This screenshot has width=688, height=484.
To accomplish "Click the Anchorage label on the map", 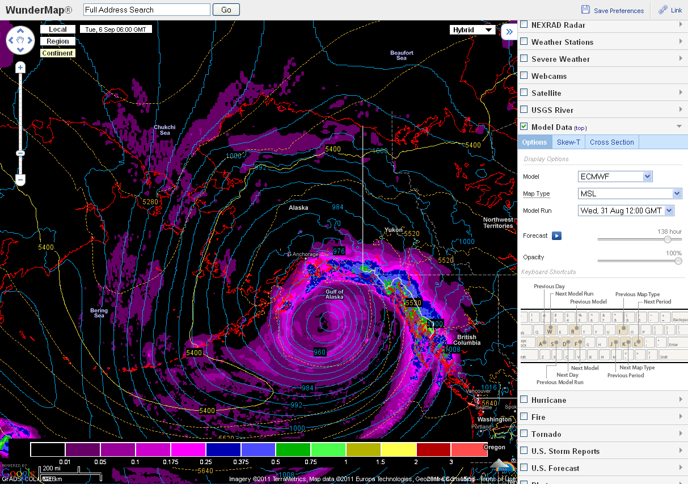I will tap(305, 254).
